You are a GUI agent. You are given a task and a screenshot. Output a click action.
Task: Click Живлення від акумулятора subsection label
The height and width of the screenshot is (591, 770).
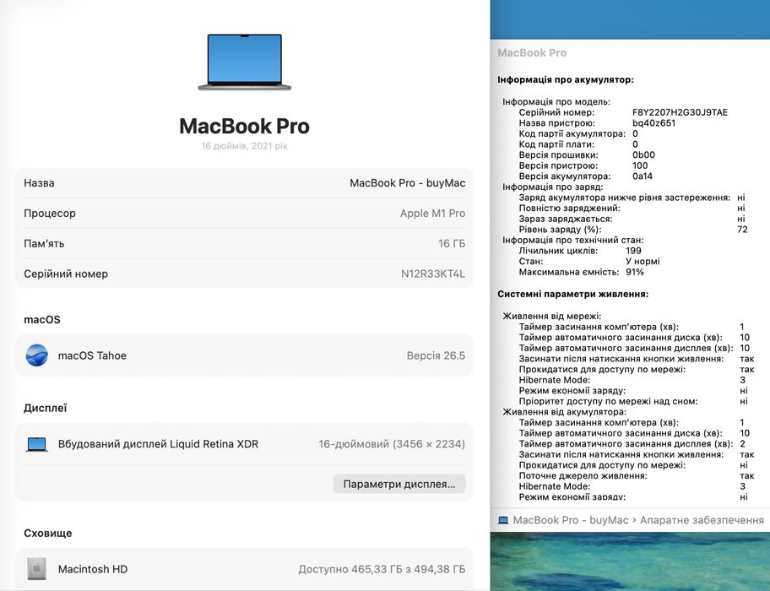[x=564, y=412]
